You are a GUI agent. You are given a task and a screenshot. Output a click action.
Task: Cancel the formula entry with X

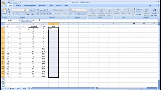pos(25,21)
